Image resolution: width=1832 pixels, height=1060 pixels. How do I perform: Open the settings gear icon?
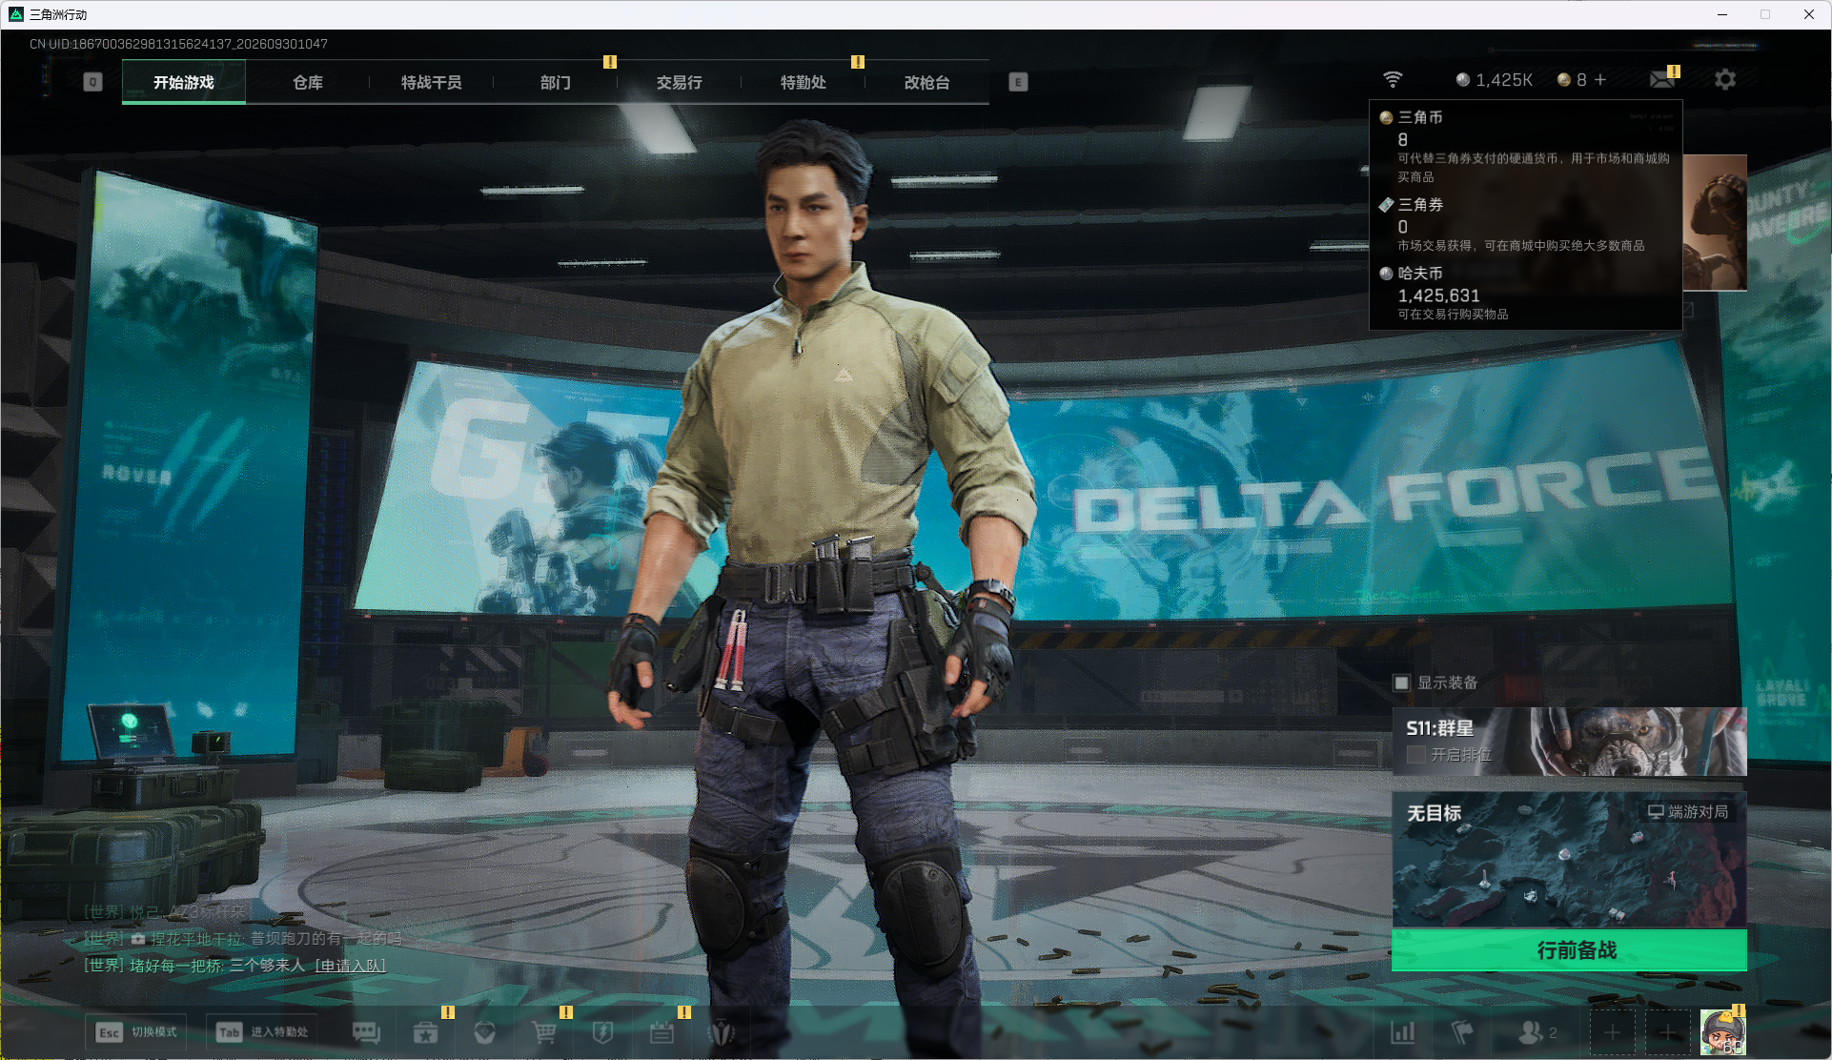tap(1725, 79)
